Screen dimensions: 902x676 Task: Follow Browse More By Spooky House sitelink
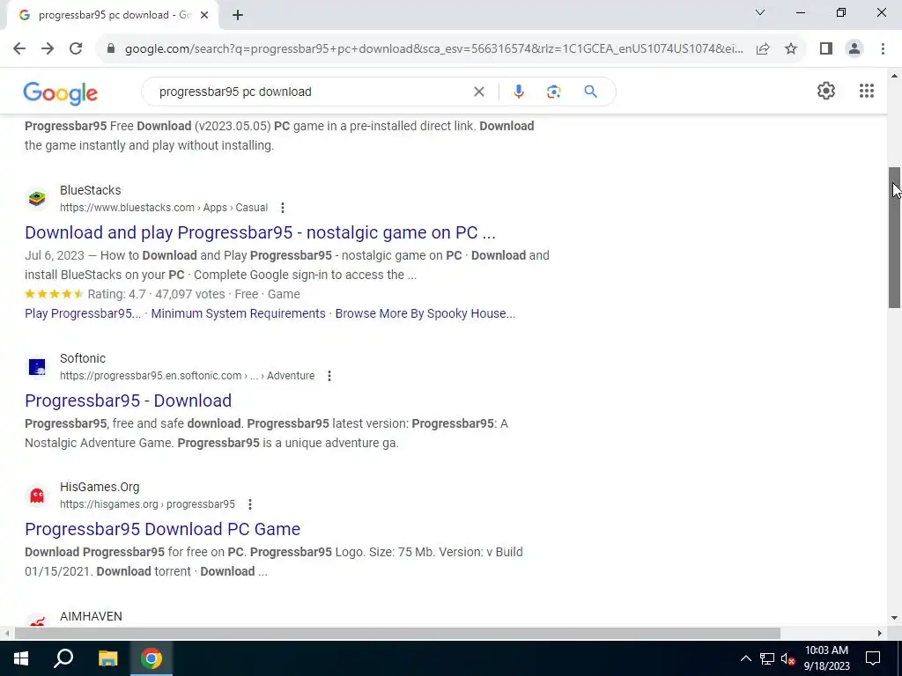425,313
